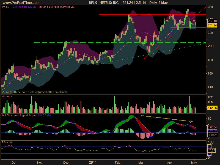Select the RSI (14) panel label
220x165 pixels.
(x=7, y=142)
